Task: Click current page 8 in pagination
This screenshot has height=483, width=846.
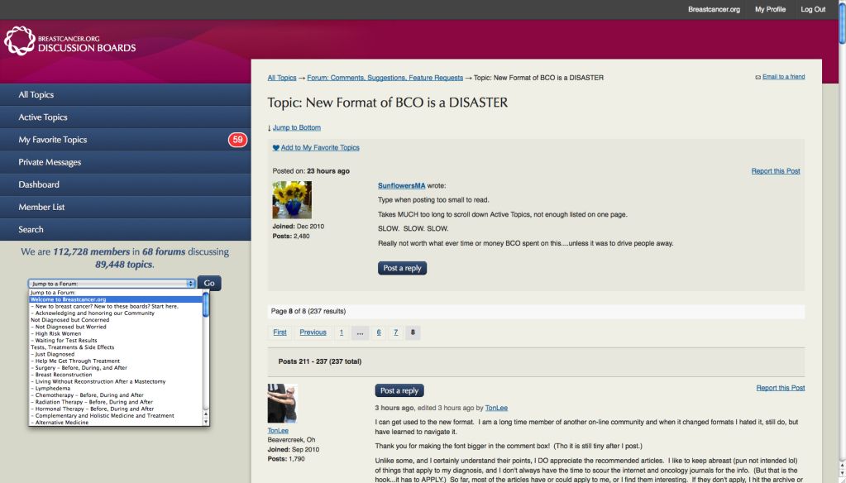Action: [413, 332]
